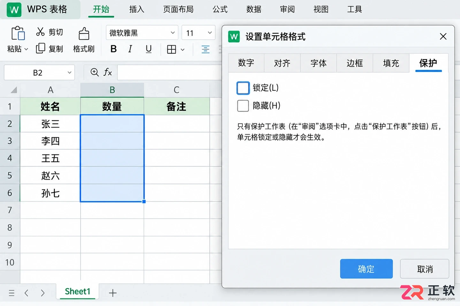Image resolution: width=460 pixels, height=306 pixels.
Task: Switch to the 开始 ribbon tab
Action: pos(101,9)
